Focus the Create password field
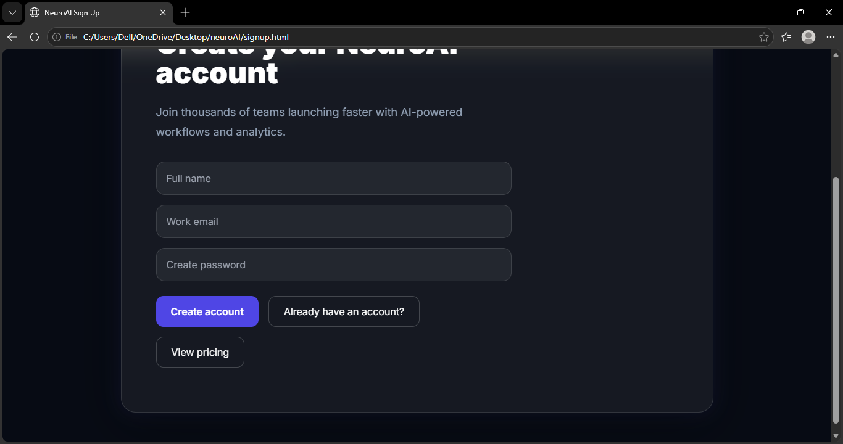The height and width of the screenshot is (444, 843). (x=334, y=265)
